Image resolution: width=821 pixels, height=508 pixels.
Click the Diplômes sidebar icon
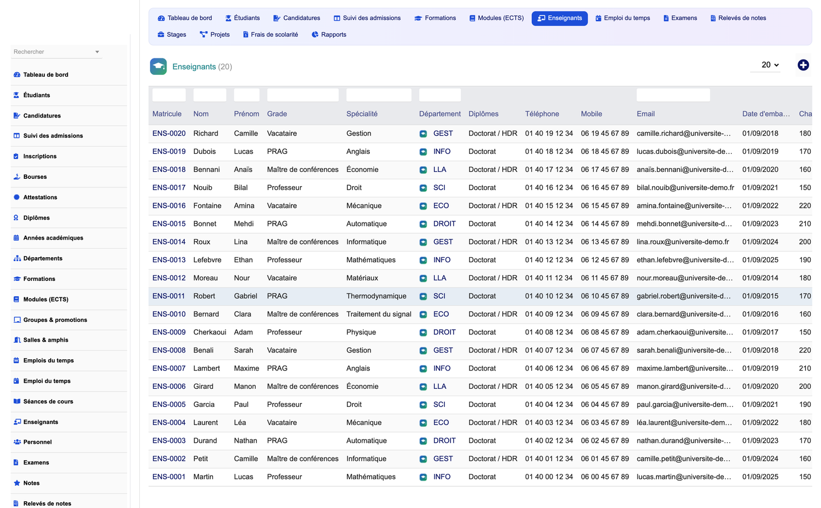tap(16, 218)
